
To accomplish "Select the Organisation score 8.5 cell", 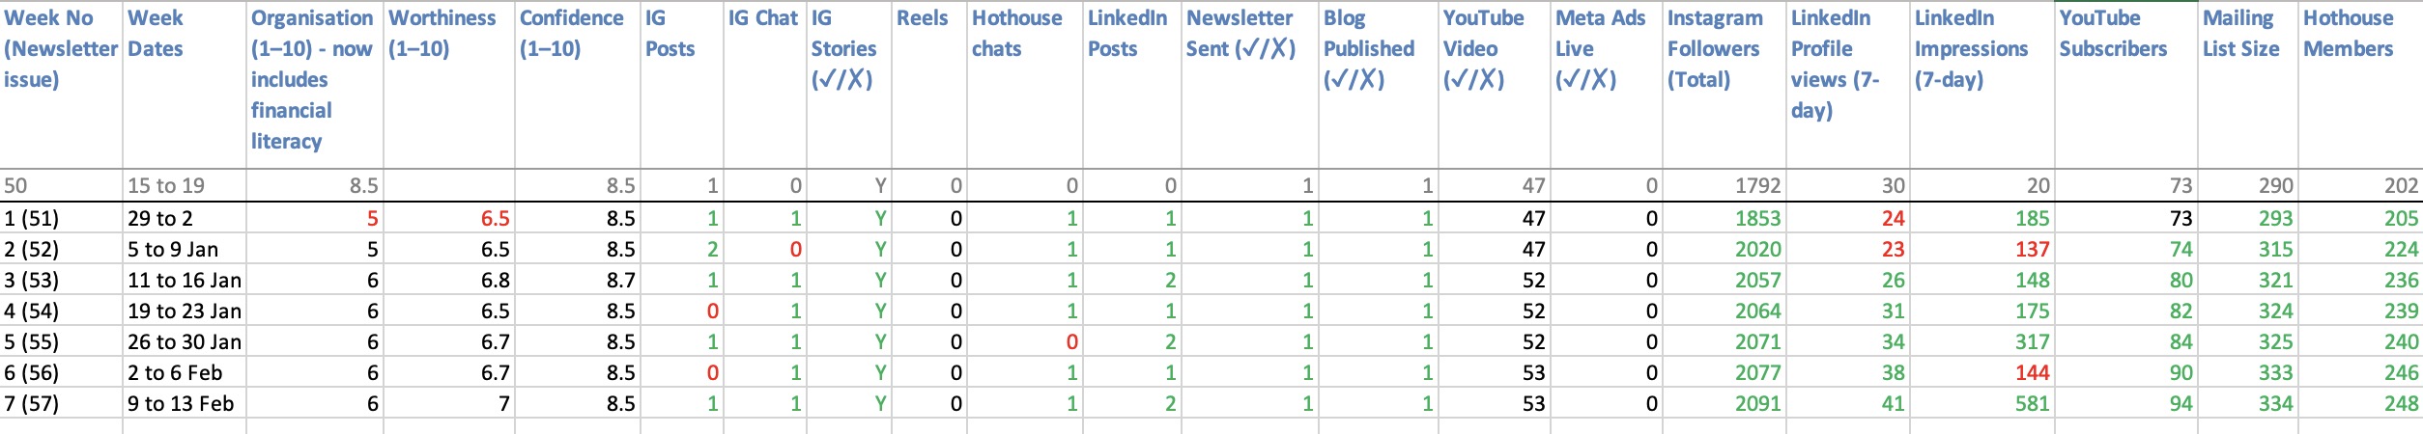I will [314, 185].
